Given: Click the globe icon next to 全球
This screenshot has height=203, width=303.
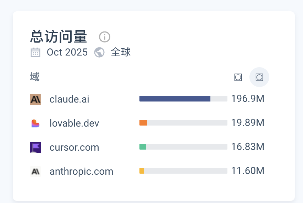Looking at the screenshot, I should (x=99, y=52).
